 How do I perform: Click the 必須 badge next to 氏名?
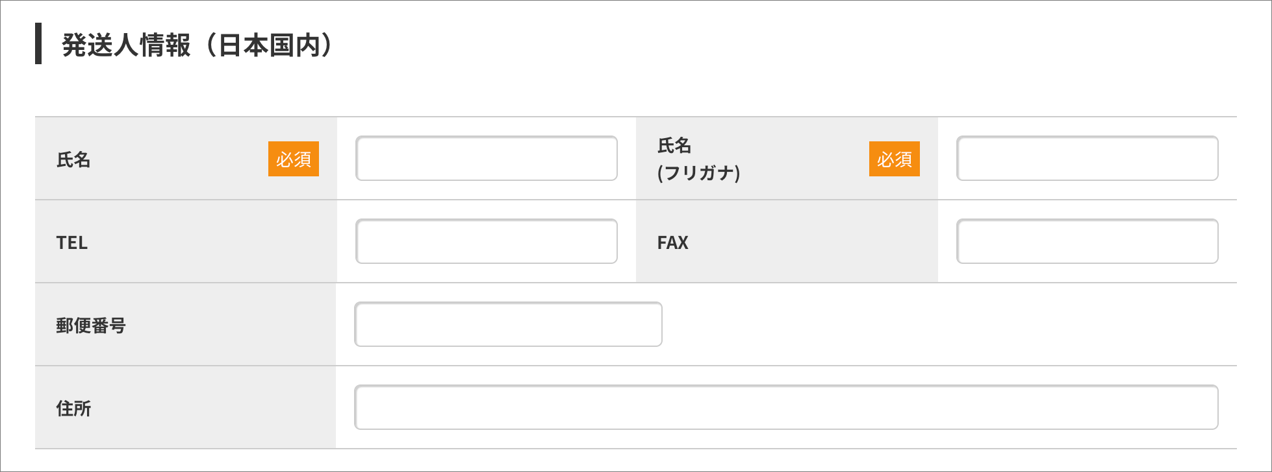coord(293,159)
